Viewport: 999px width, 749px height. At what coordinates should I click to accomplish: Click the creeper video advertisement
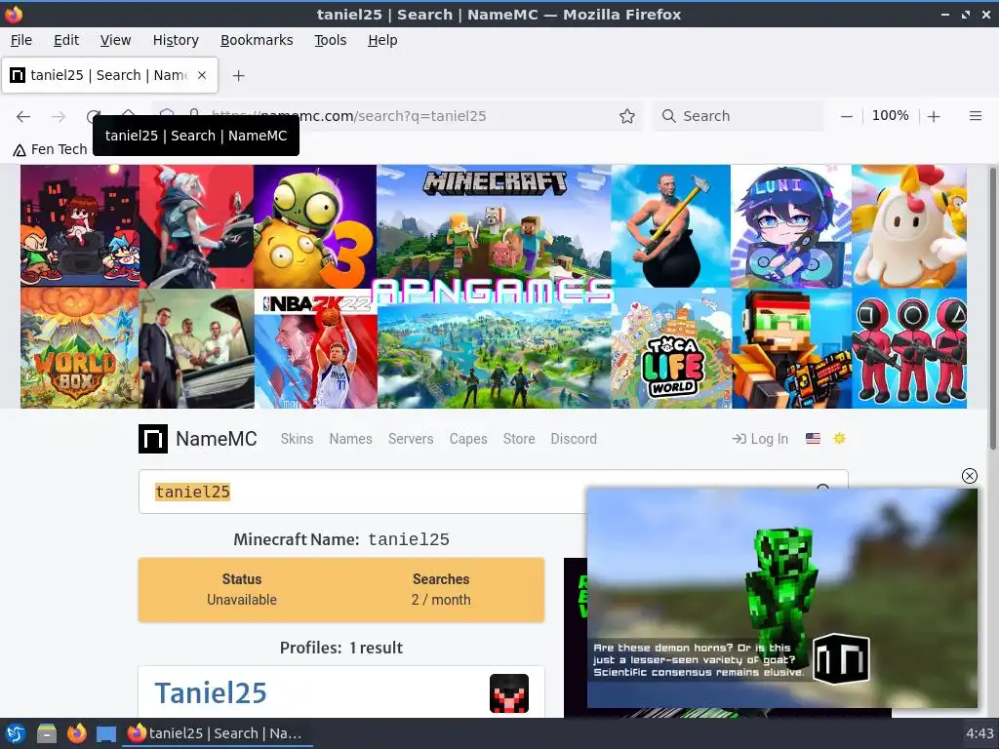pyautogui.click(x=781, y=598)
